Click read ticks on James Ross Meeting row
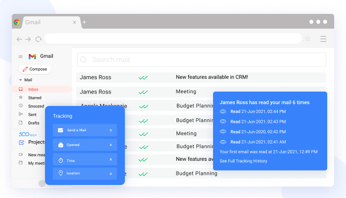Image resolution: width=346 pixels, height=198 pixels. click(x=143, y=92)
